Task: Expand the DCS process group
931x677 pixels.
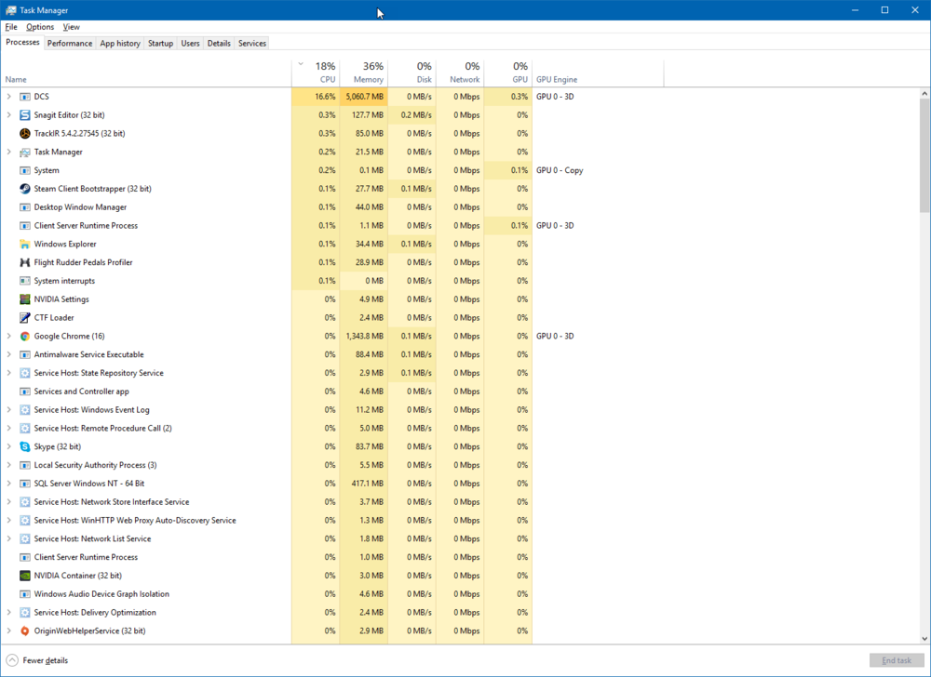Action: 9,97
